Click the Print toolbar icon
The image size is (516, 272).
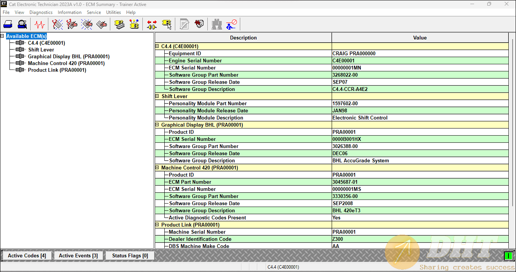coord(8,24)
